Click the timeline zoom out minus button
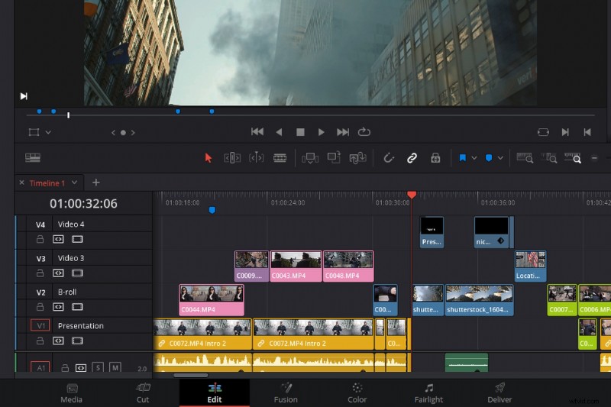The height and width of the screenshot is (407, 611). coord(594,158)
